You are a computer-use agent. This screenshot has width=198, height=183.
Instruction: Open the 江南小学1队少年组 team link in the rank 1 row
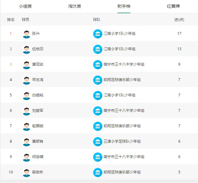click(x=119, y=34)
